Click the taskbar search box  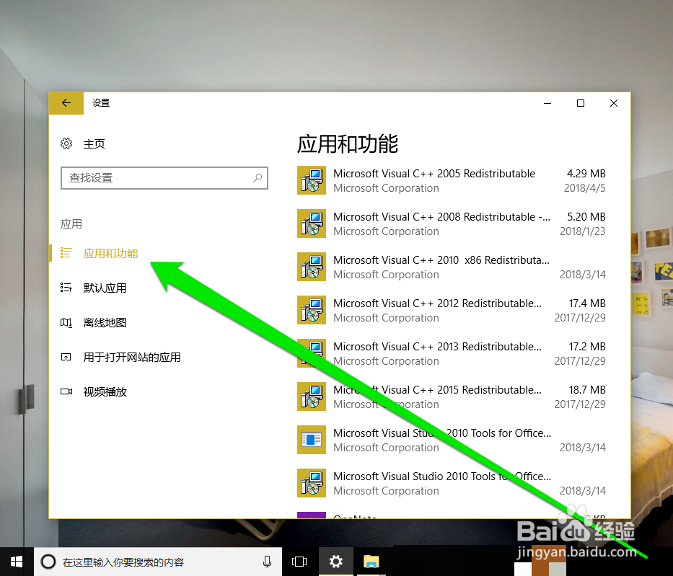[158, 562]
